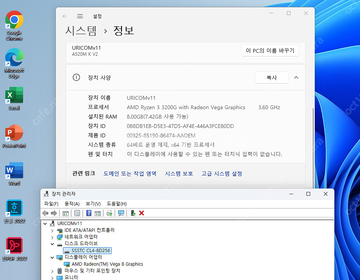The width and height of the screenshot is (360, 280).
Task: Select the SSSTC CL4-8D256 disk drive
Action: pyautogui.click(x=91, y=250)
